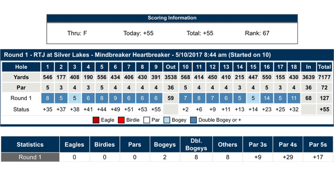The height and width of the screenshot is (176, 334).
Task: Select the Statistics header cell
Action: coord(30,144)
